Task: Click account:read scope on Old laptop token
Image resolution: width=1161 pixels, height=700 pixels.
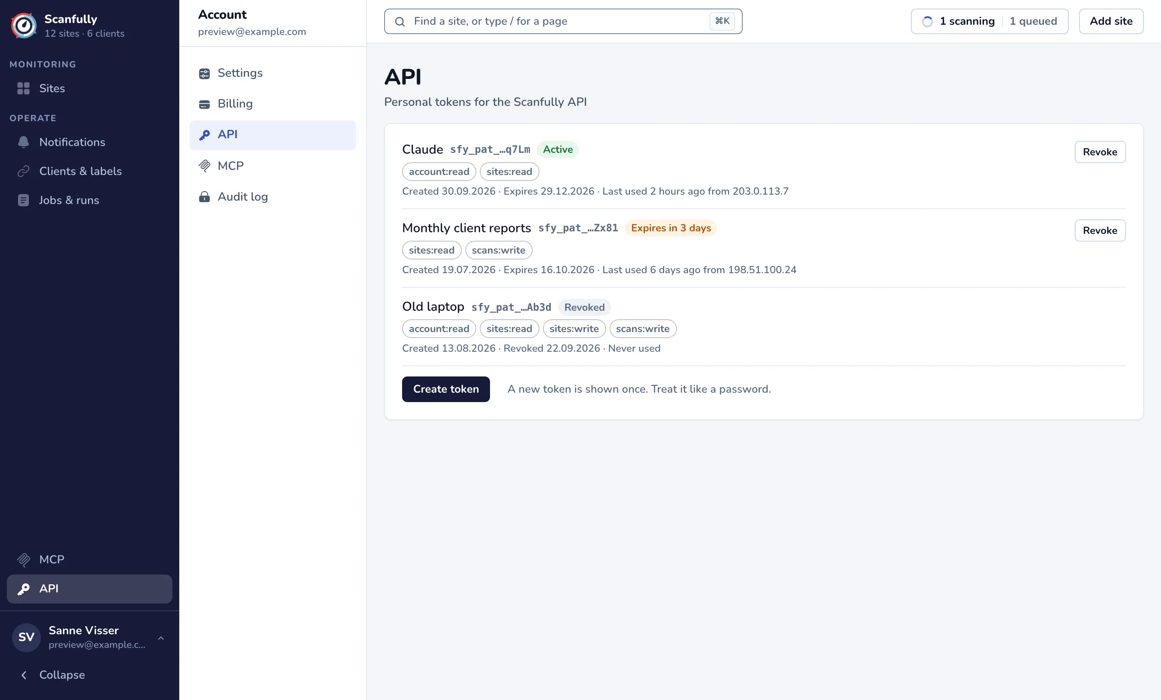Action: coord(439,329)
